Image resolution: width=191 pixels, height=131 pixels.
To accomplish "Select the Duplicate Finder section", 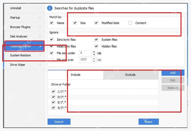I will coord(24,46).
